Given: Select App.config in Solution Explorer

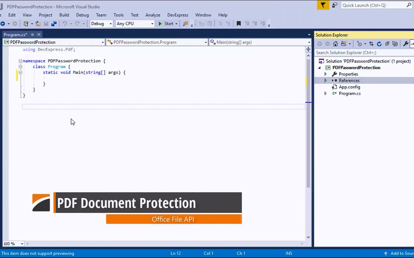Looking at the screenshot, I should click(349, 87).
